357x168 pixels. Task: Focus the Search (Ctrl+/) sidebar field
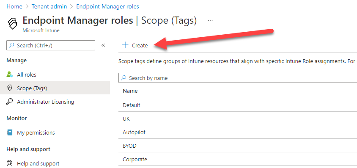[x=51, y=45]
